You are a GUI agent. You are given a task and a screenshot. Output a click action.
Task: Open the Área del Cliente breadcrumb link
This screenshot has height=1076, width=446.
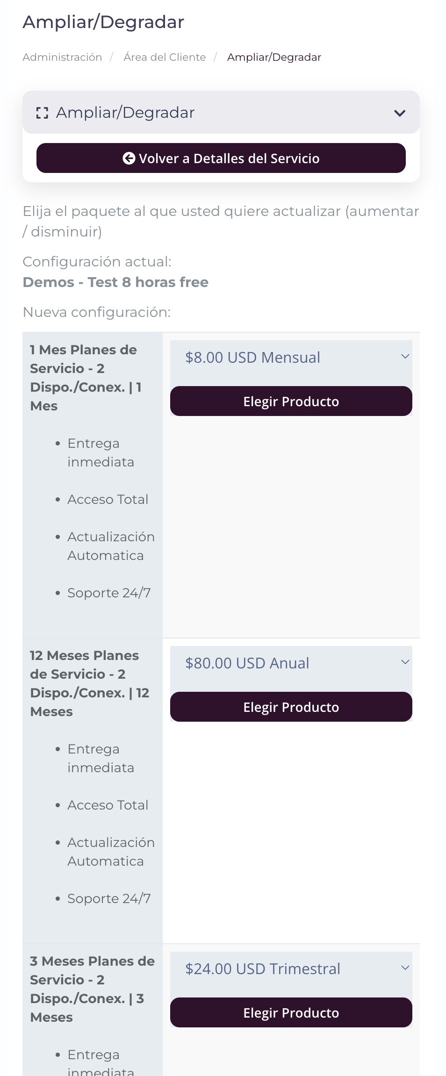(165, 57)
